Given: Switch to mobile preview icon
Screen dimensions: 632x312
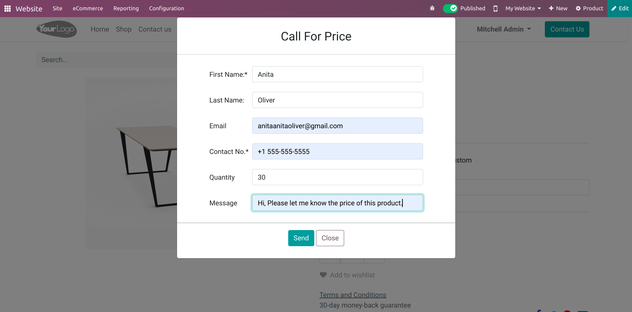Looking at the screenshot, I should (495, 9).
